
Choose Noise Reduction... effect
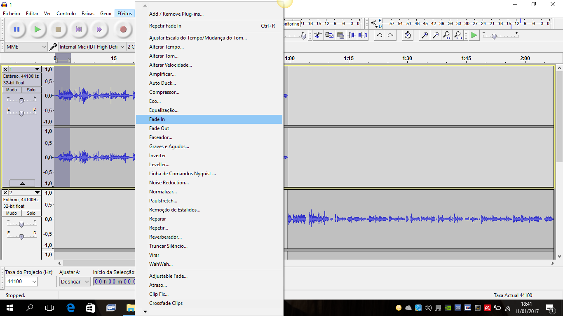coord(169,183)
